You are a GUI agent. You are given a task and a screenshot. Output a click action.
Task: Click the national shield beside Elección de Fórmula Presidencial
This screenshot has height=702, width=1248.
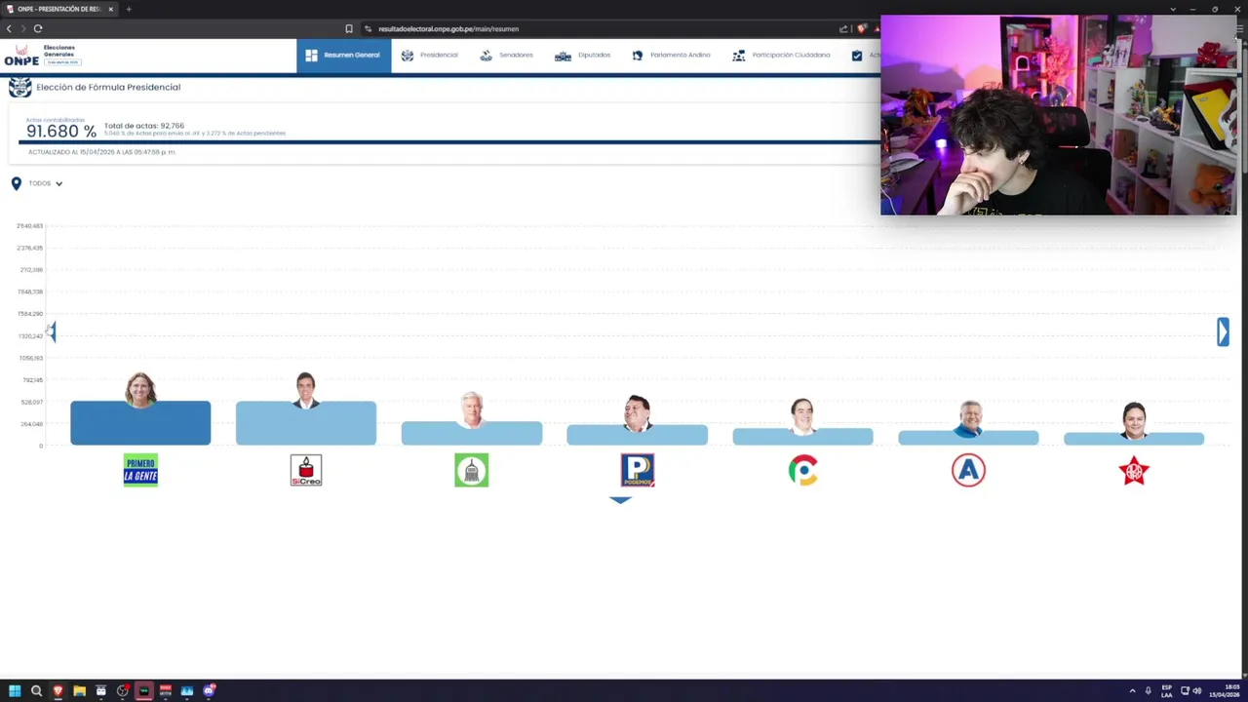point(19,88)
